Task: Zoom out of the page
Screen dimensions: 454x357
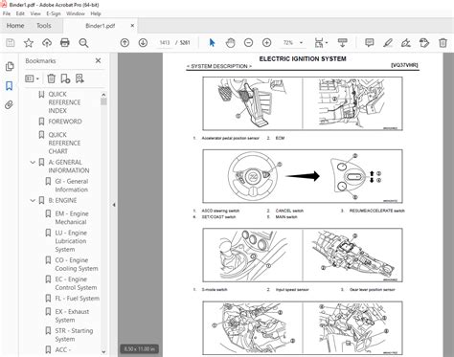Action: coord(248,43)
